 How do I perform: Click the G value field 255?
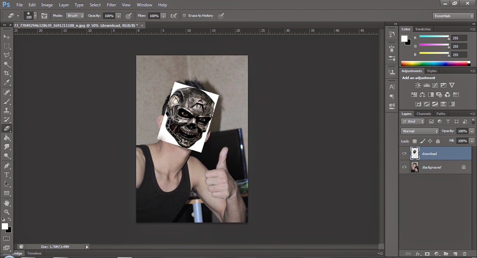pyautogui.click(x=459, y=46)
